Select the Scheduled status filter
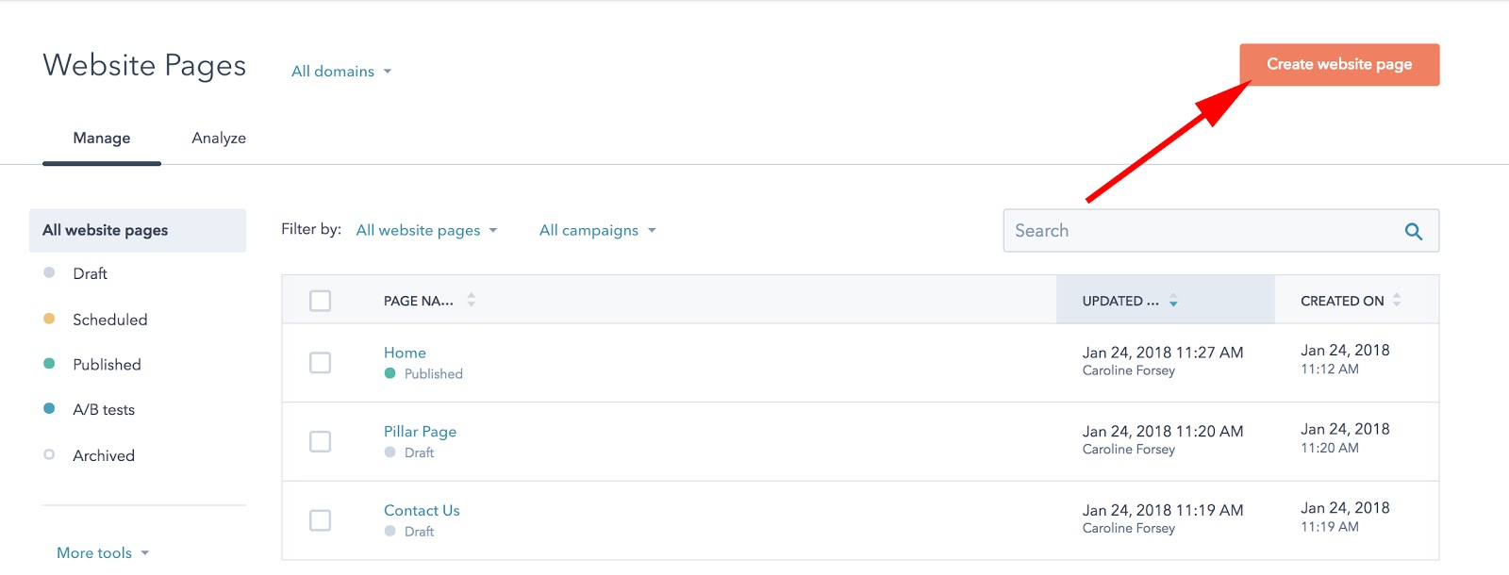1509x575 pixels. coord(109,320)
